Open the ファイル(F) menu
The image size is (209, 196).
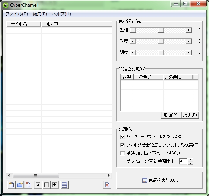(16, 14)
